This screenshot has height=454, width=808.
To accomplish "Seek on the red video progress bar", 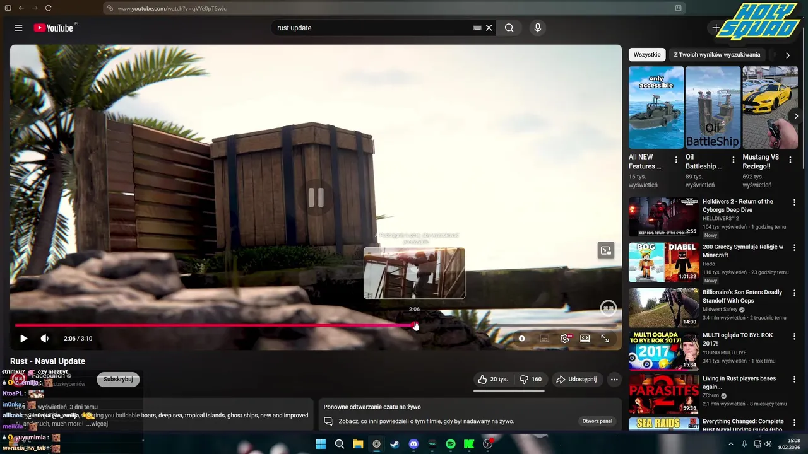I will 316,325.
